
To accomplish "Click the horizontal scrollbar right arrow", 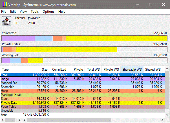I will 162,120.
